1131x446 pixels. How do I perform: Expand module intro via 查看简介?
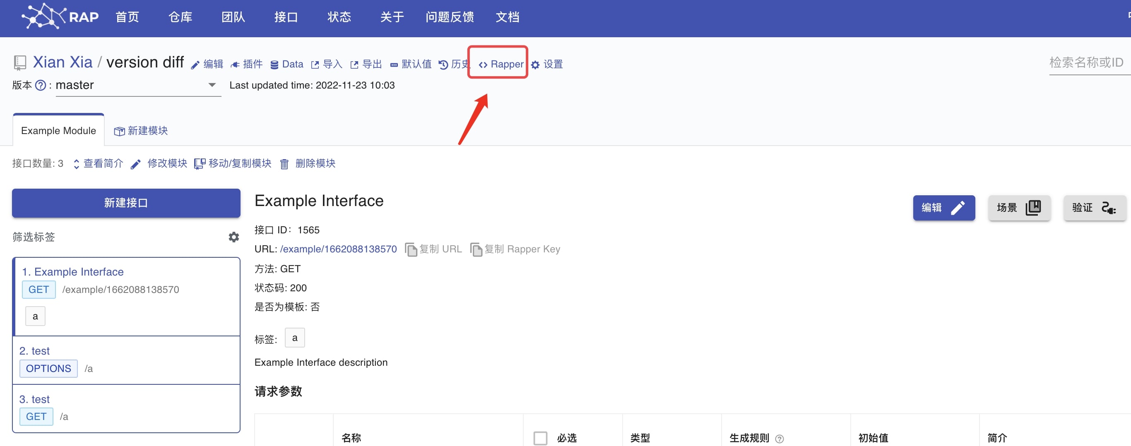click(x=99, y=164)
